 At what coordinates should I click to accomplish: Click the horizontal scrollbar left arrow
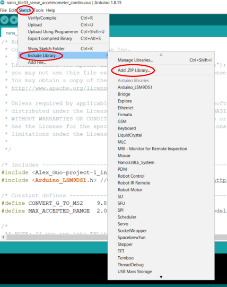pos(3,237)
